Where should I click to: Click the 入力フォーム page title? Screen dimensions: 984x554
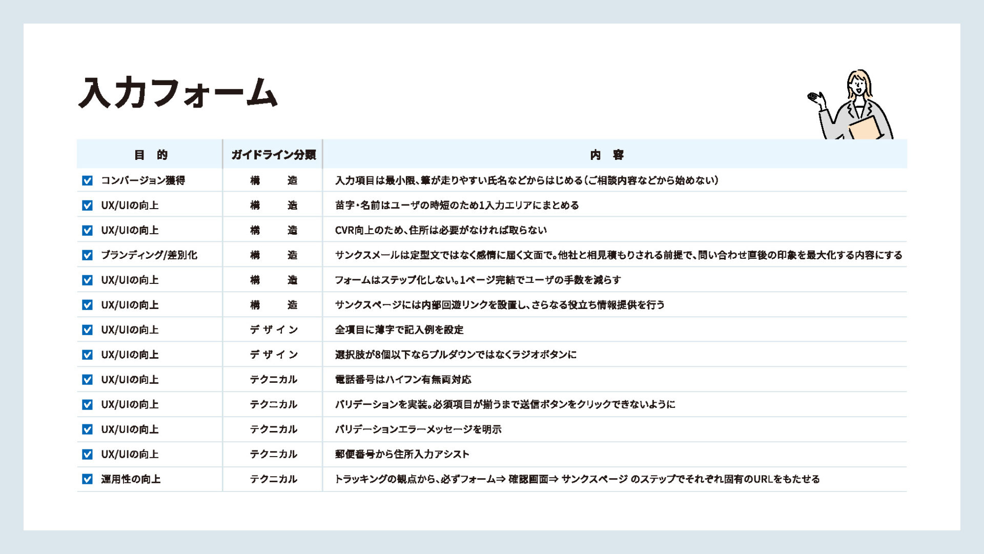pos(177,93)
